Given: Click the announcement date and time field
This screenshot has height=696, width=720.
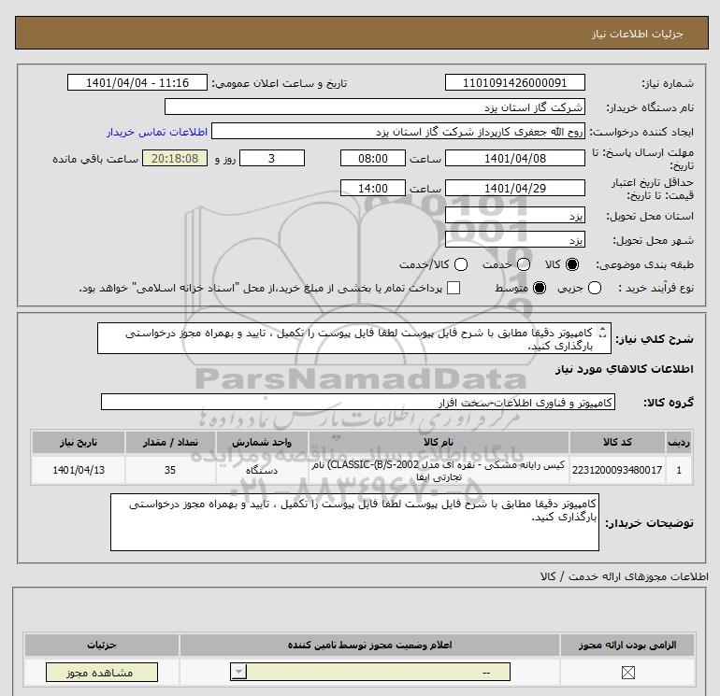Looking at the screenshot, I should pos(137,82).
